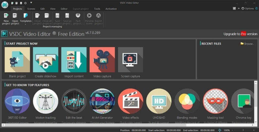
Task: Click the Export project ribbon icon
Action: pos(98,15)
